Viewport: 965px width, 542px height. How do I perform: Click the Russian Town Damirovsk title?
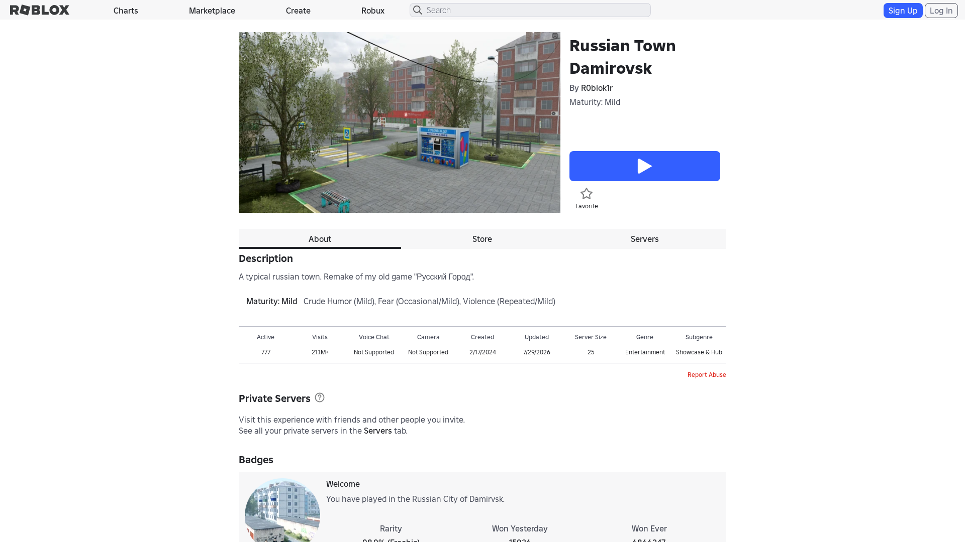[623, 57]
